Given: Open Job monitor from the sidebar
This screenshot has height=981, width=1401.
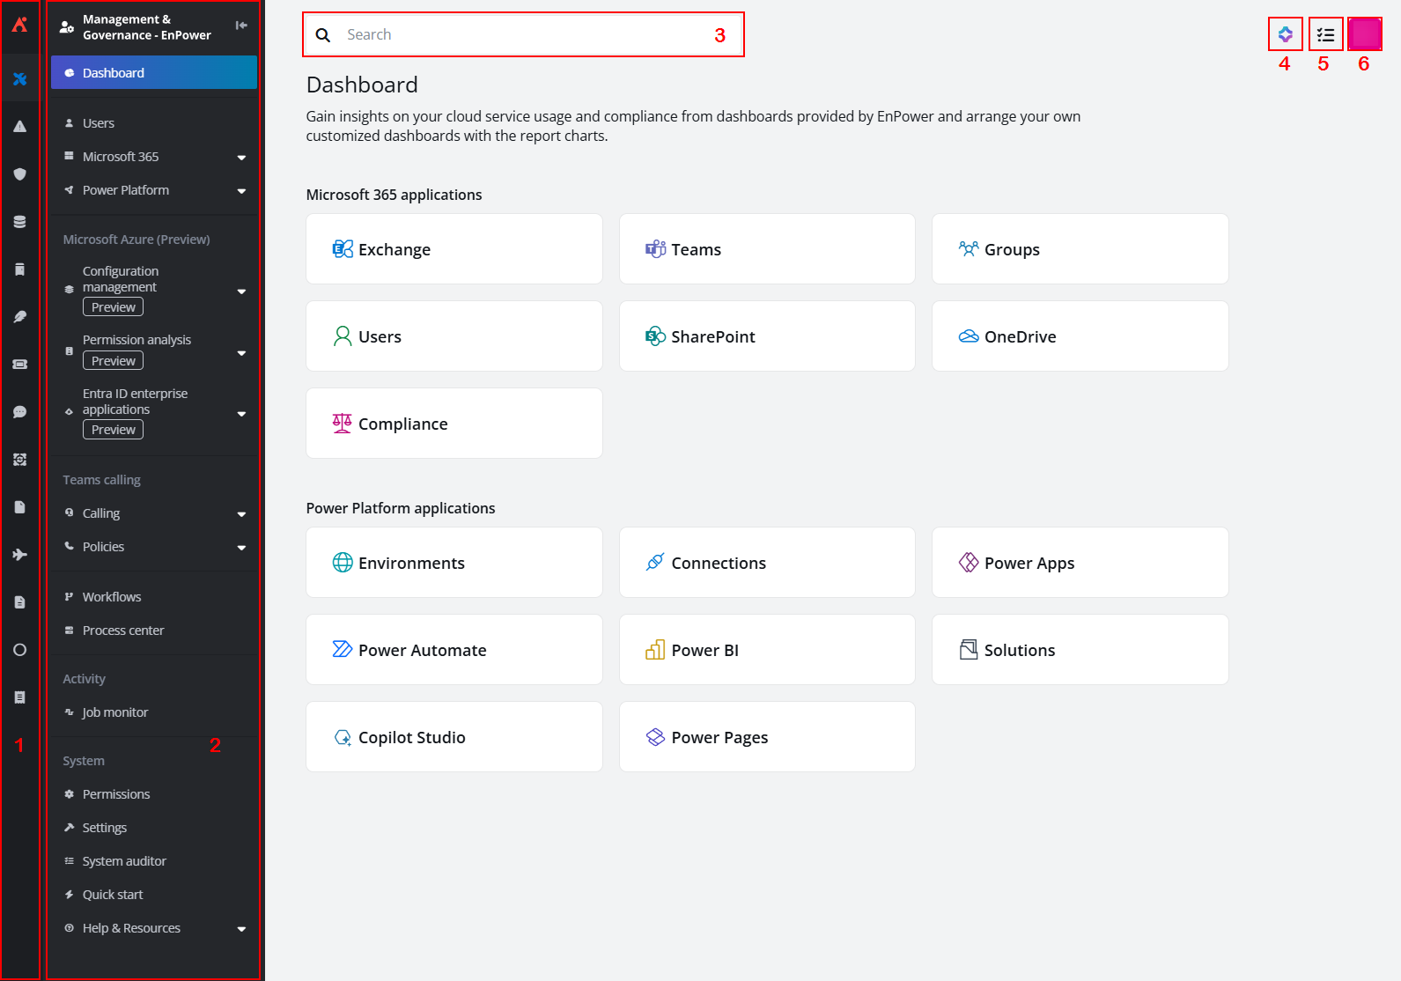Looking at the screenshot, I should 114,712.
